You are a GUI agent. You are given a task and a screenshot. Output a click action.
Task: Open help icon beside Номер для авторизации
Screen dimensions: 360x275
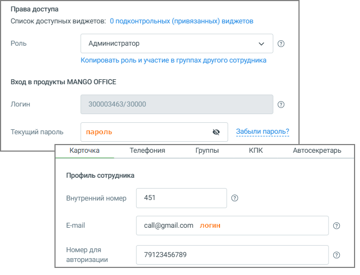337,255
